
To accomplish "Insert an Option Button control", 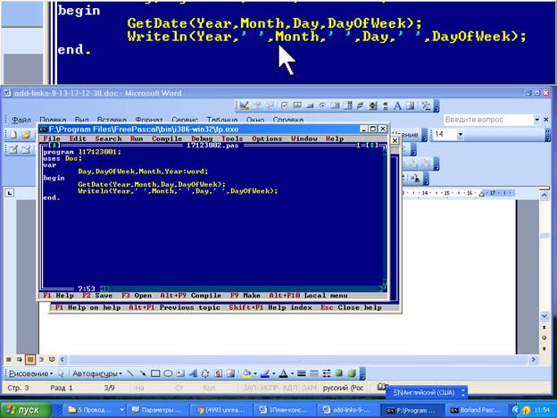I will pyautogui.click(x=322, y=105).
